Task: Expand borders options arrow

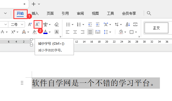Action: (136, 32)
